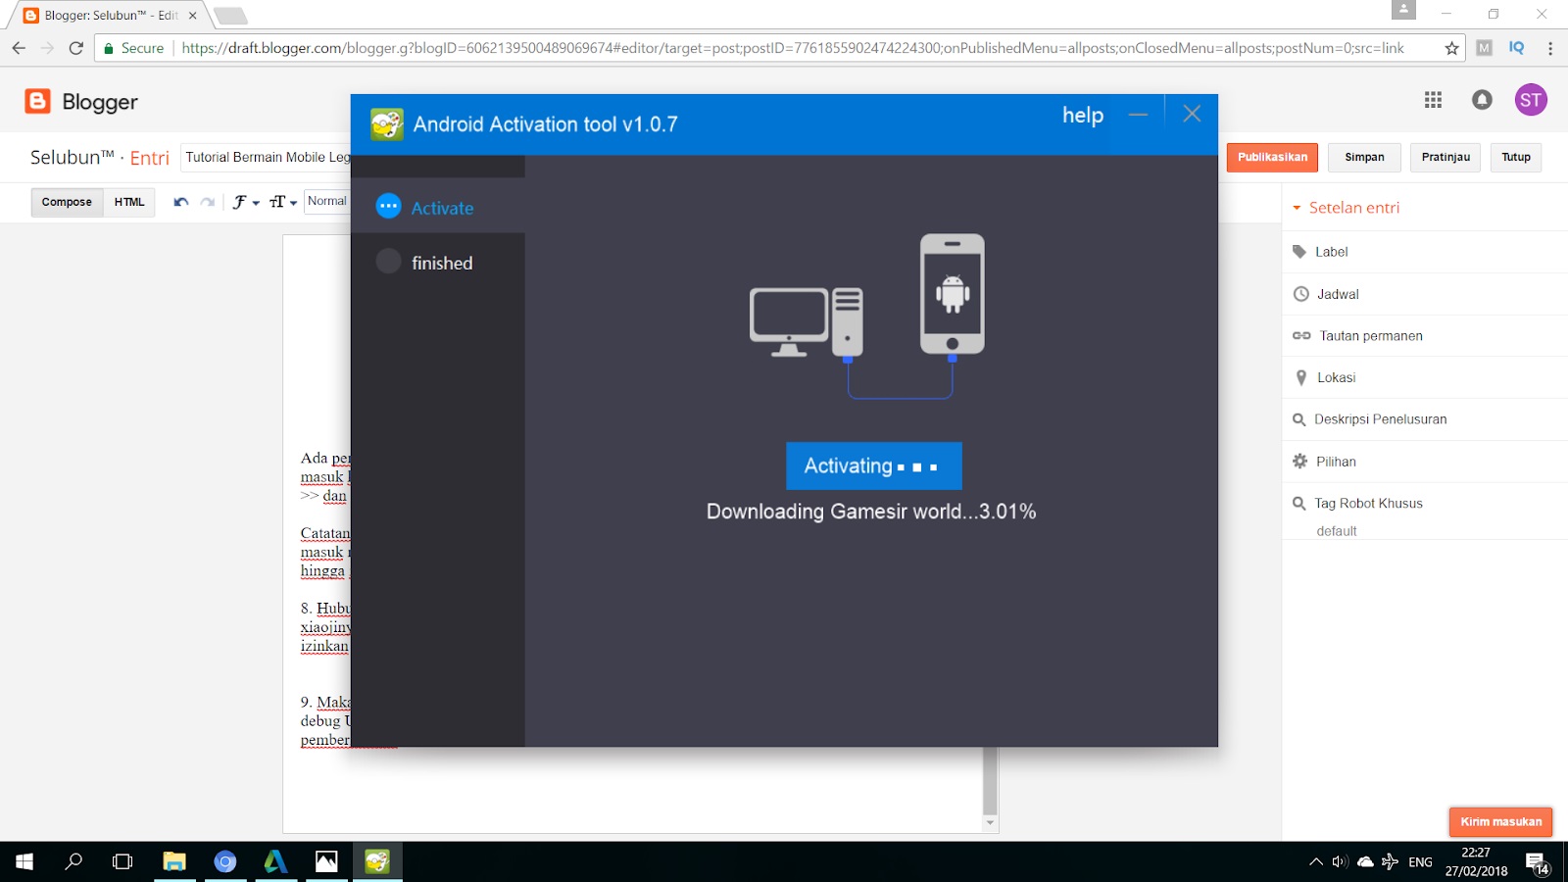Click the OneDrive cloud tray icon
Screen dimensions: 1568x882
(x=1365, y=862)
